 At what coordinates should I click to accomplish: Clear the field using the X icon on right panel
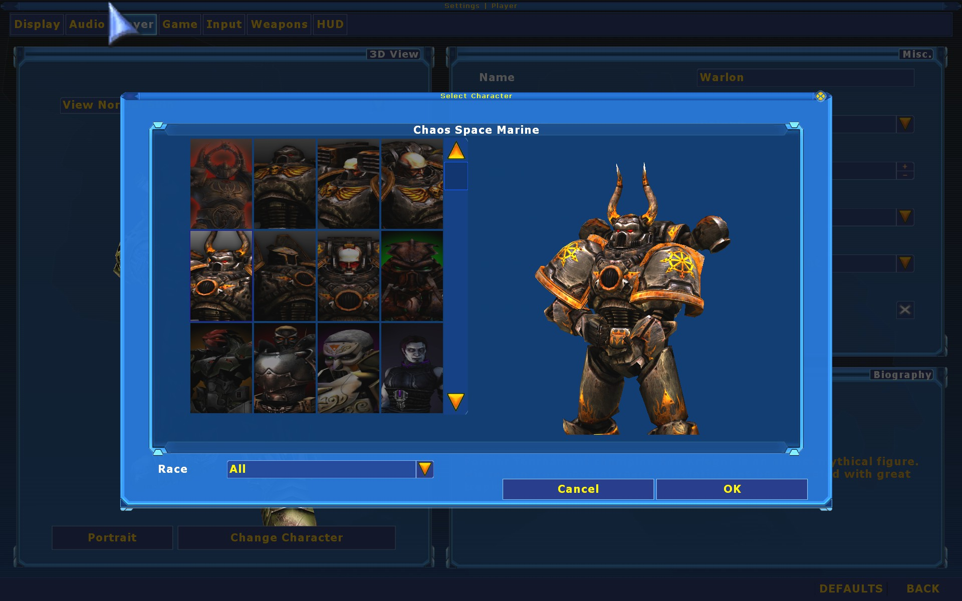(905, 310)
